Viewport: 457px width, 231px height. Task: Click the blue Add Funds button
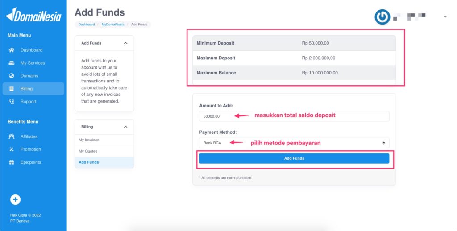point(294,158)
